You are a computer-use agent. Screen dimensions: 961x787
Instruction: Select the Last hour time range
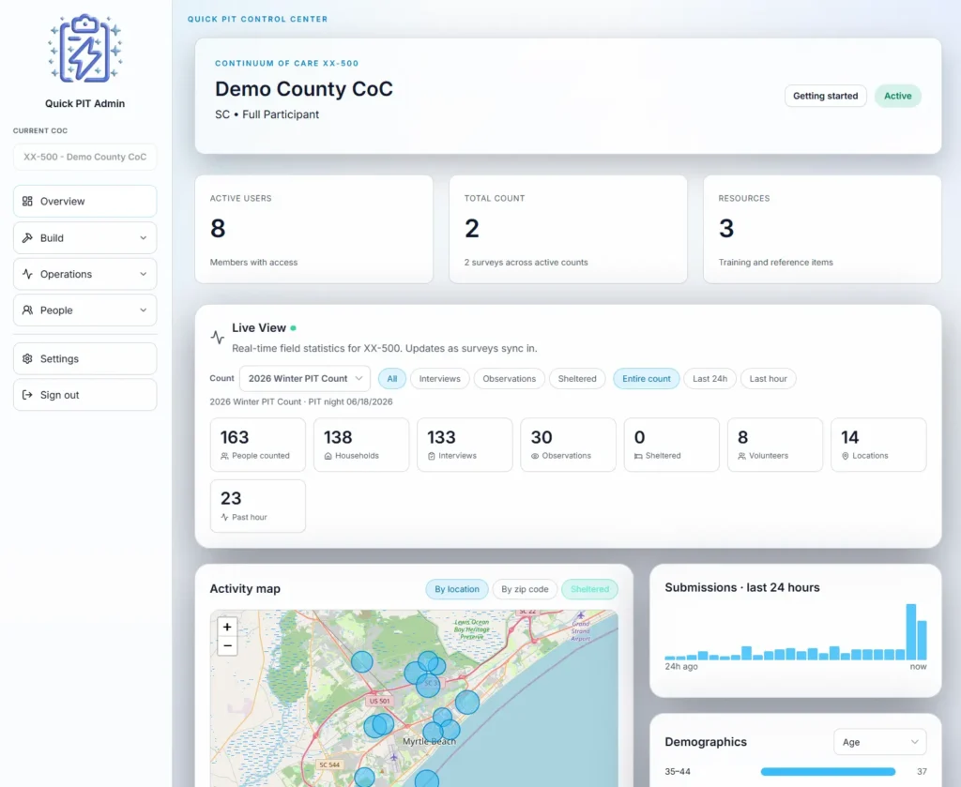tap(768, 379)
